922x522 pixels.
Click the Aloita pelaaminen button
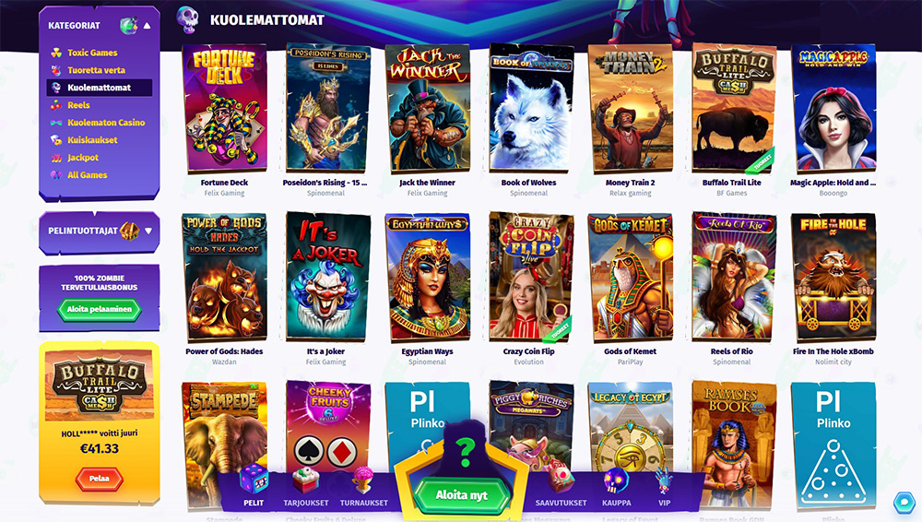[x=100, y=309]
